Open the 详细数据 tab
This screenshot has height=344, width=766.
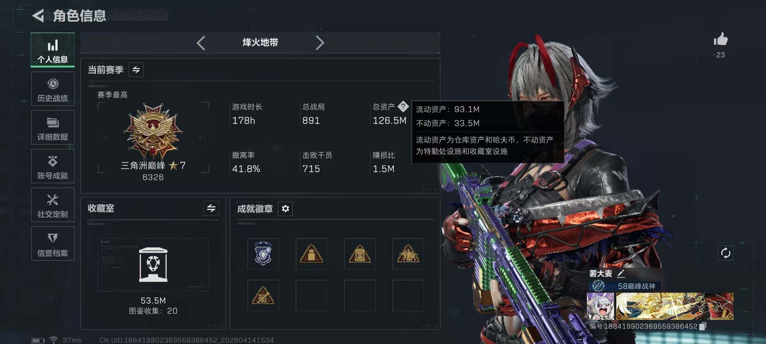tap(53, 127)
